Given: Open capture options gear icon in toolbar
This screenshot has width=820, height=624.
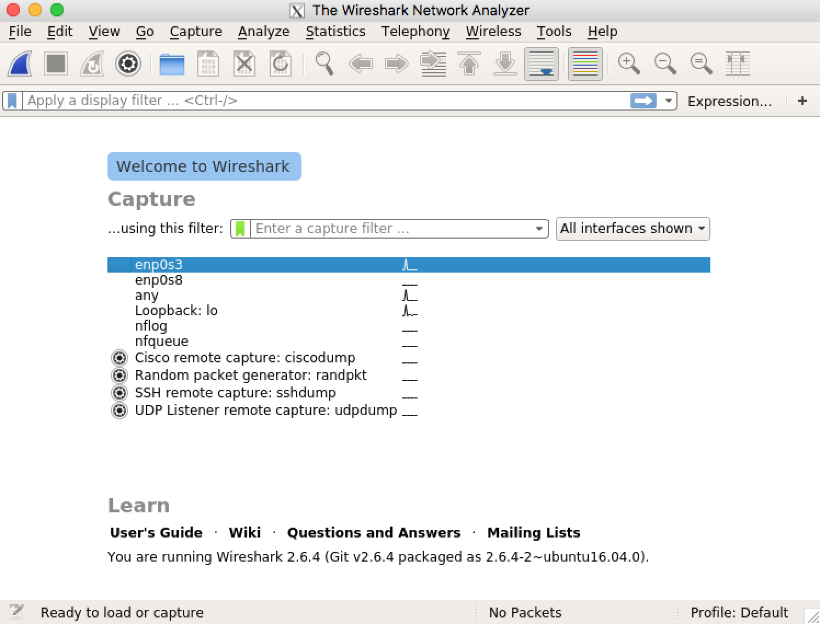Looking at the screenshot, I should (128, 64).
